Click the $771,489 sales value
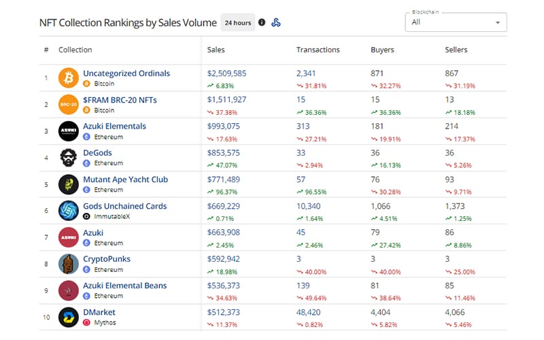544x340 pixels. [224, 180]
